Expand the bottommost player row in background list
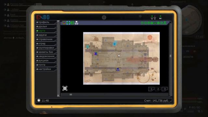This screenshot has height=117, width=208. tap(5, 26)
